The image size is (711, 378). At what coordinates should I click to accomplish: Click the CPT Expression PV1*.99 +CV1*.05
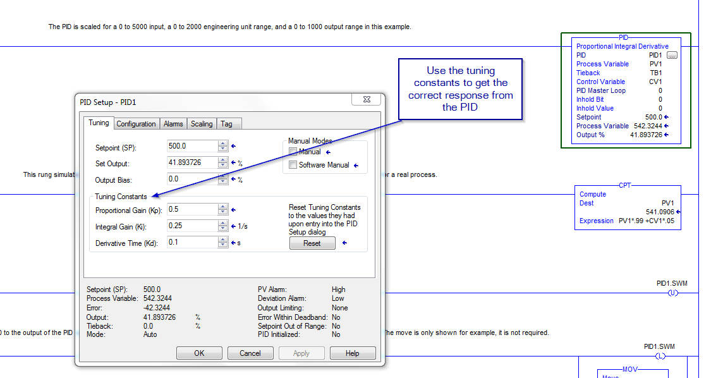[x=644, y=221]
